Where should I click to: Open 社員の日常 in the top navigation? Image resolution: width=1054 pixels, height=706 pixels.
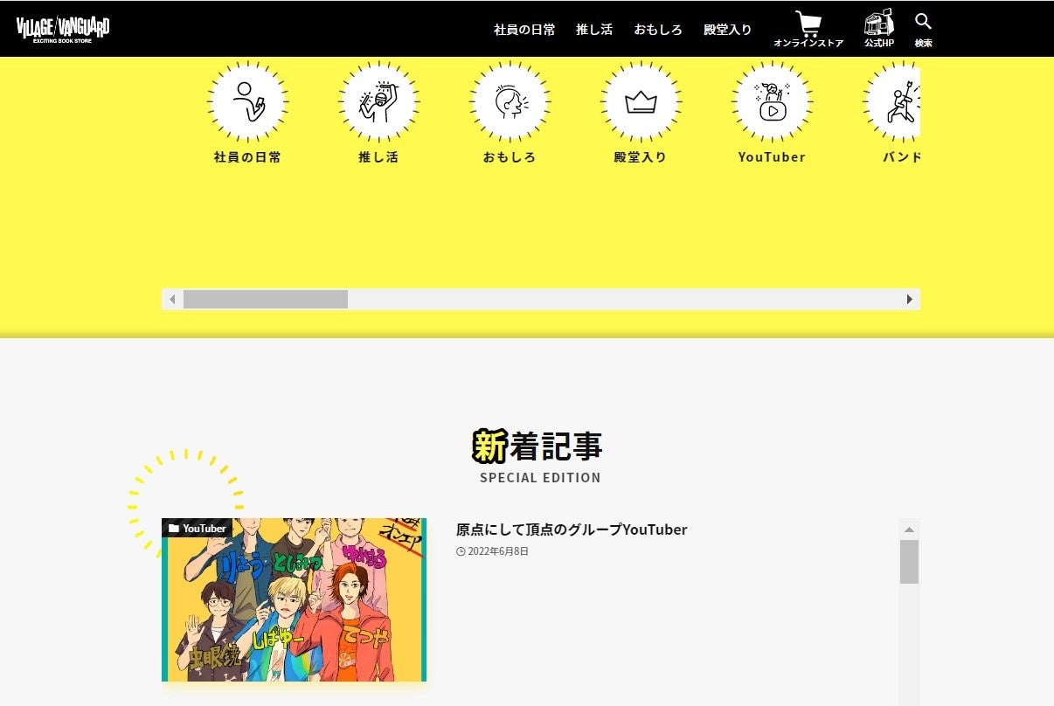tap(524, 29)
